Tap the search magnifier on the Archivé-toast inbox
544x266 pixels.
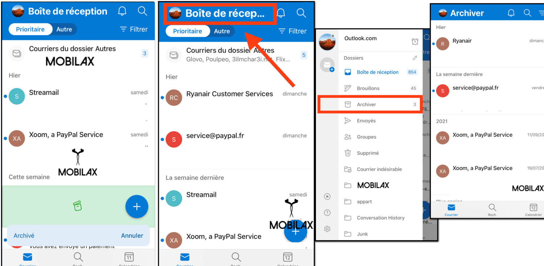(143, 11)
